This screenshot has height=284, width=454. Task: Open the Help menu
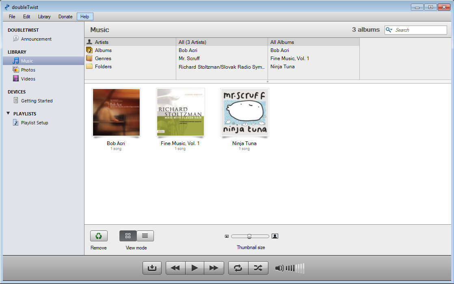pyautogui.click(x=85, y=17)
